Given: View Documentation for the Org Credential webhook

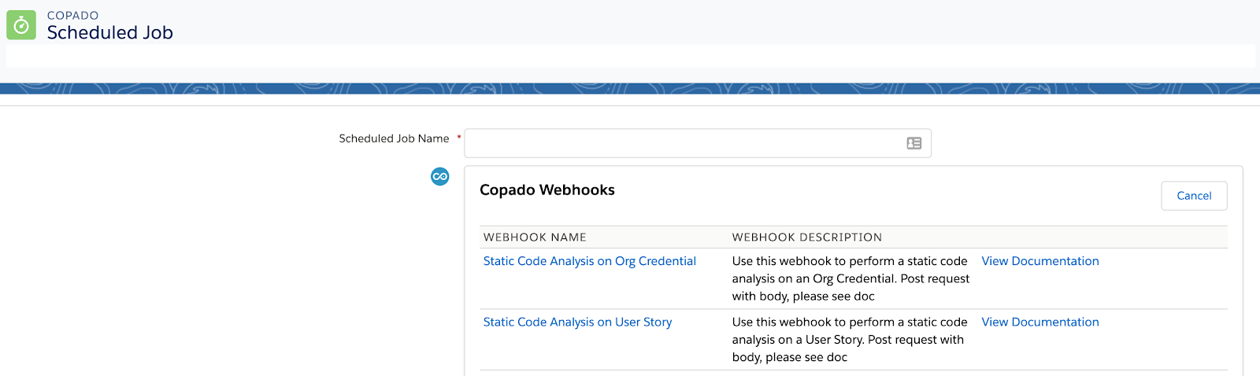Looking at the screenshot, I should 1039,261.
